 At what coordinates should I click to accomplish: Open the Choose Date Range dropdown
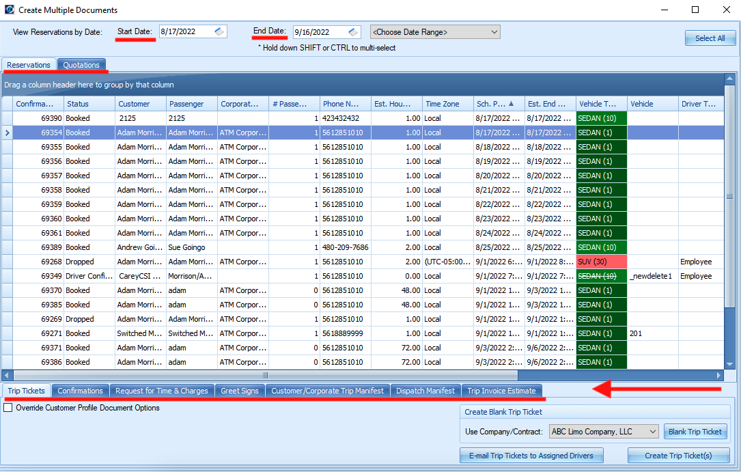click(435, 32)
